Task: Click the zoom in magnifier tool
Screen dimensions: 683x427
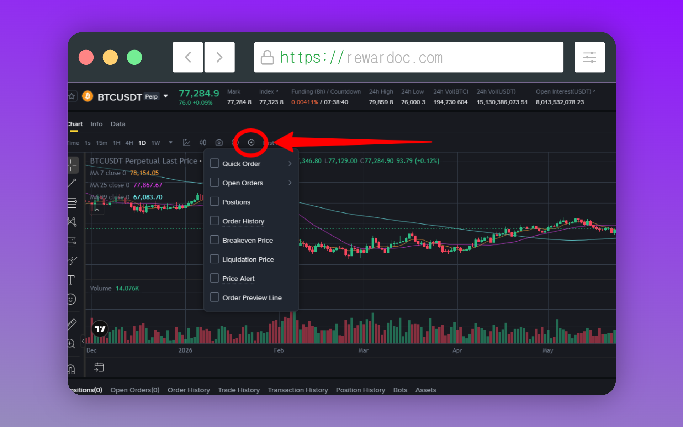Action: pyautogui.click(x=71, y=344)
